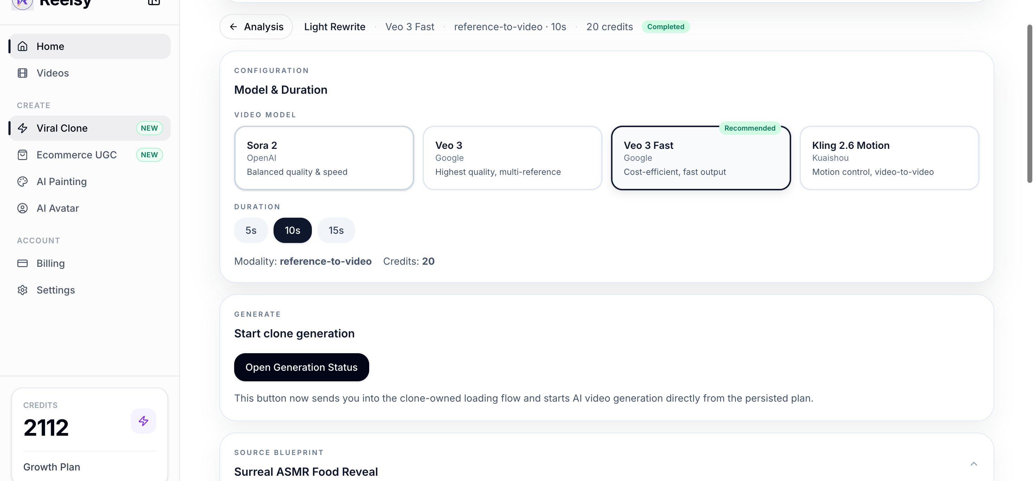This screenshot has width=1033, height=481.
Task: Open Billing settings
Action: click(51, 264)
